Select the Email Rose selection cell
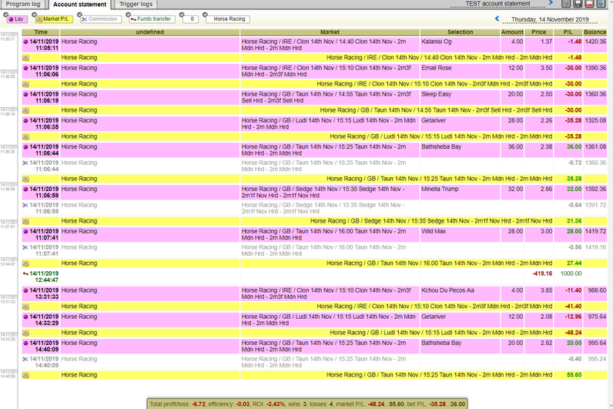 point(461,71)
